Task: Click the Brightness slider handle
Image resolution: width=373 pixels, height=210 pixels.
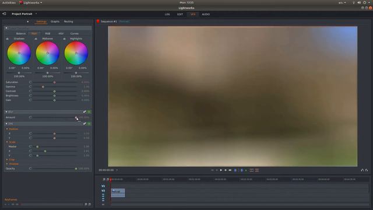Action: tap(54, 96)
